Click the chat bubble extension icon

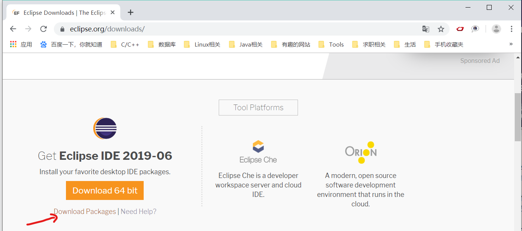475,29
